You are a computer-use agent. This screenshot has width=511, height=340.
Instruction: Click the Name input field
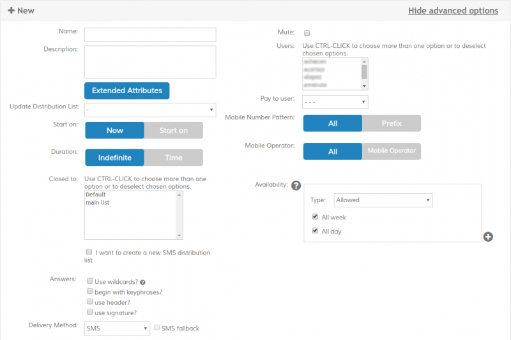pyautogui.click(x=150, y=34)
